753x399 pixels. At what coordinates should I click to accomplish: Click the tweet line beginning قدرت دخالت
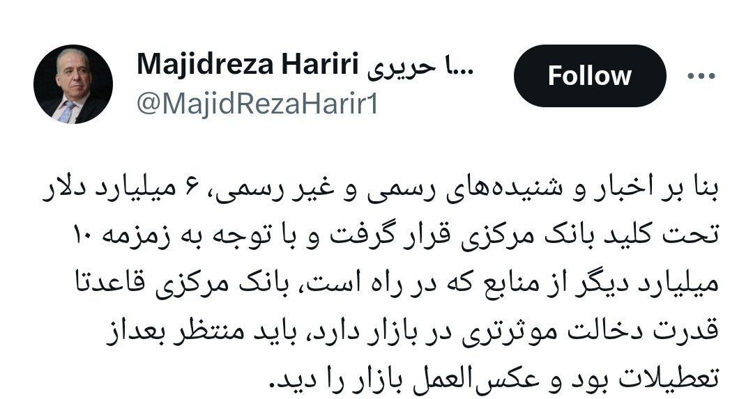tap(412, 331)
